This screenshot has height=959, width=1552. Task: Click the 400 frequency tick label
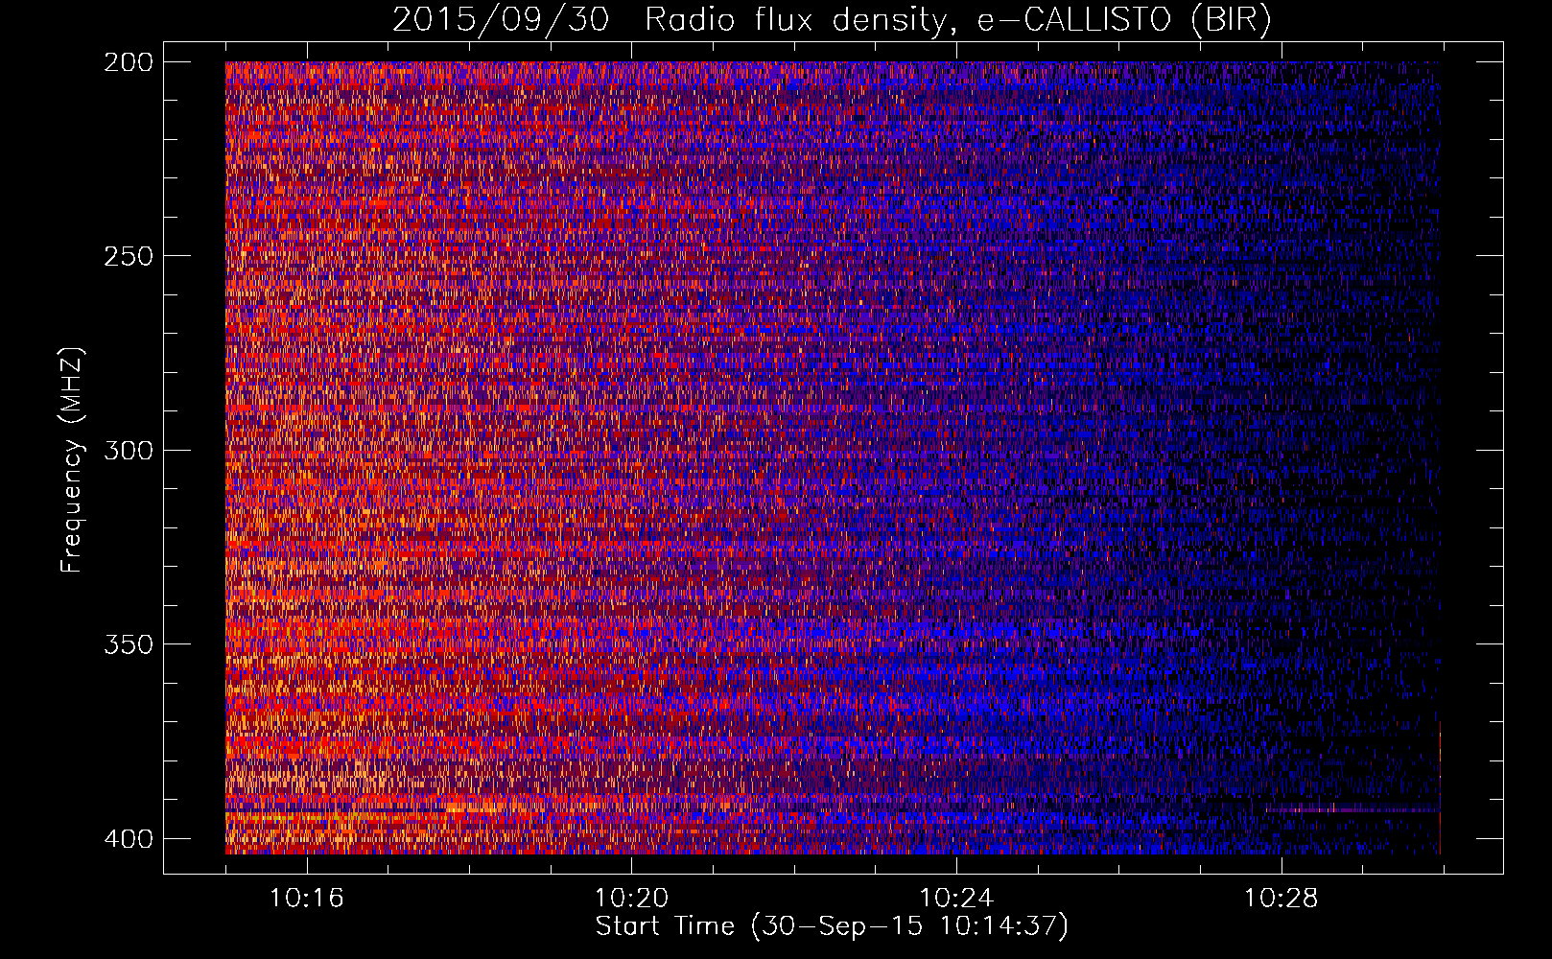tap(128, 838)
